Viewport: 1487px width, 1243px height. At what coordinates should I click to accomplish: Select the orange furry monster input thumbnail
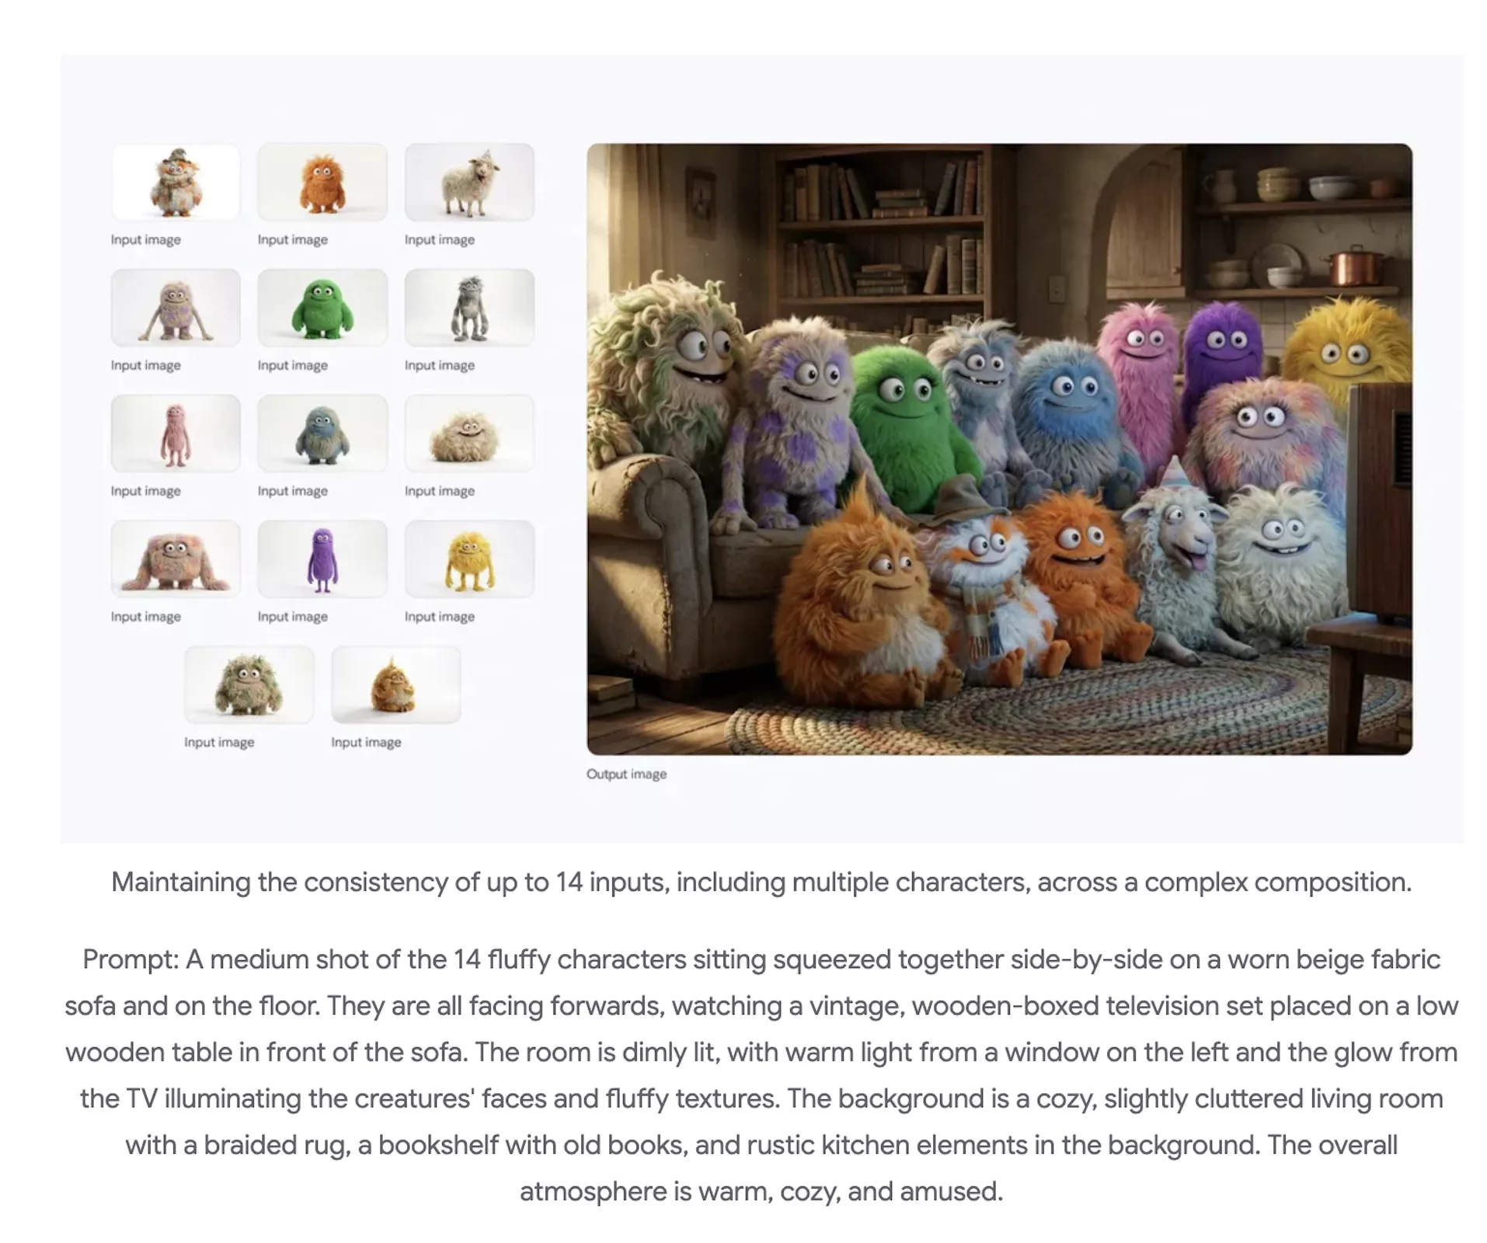point(322,183)
